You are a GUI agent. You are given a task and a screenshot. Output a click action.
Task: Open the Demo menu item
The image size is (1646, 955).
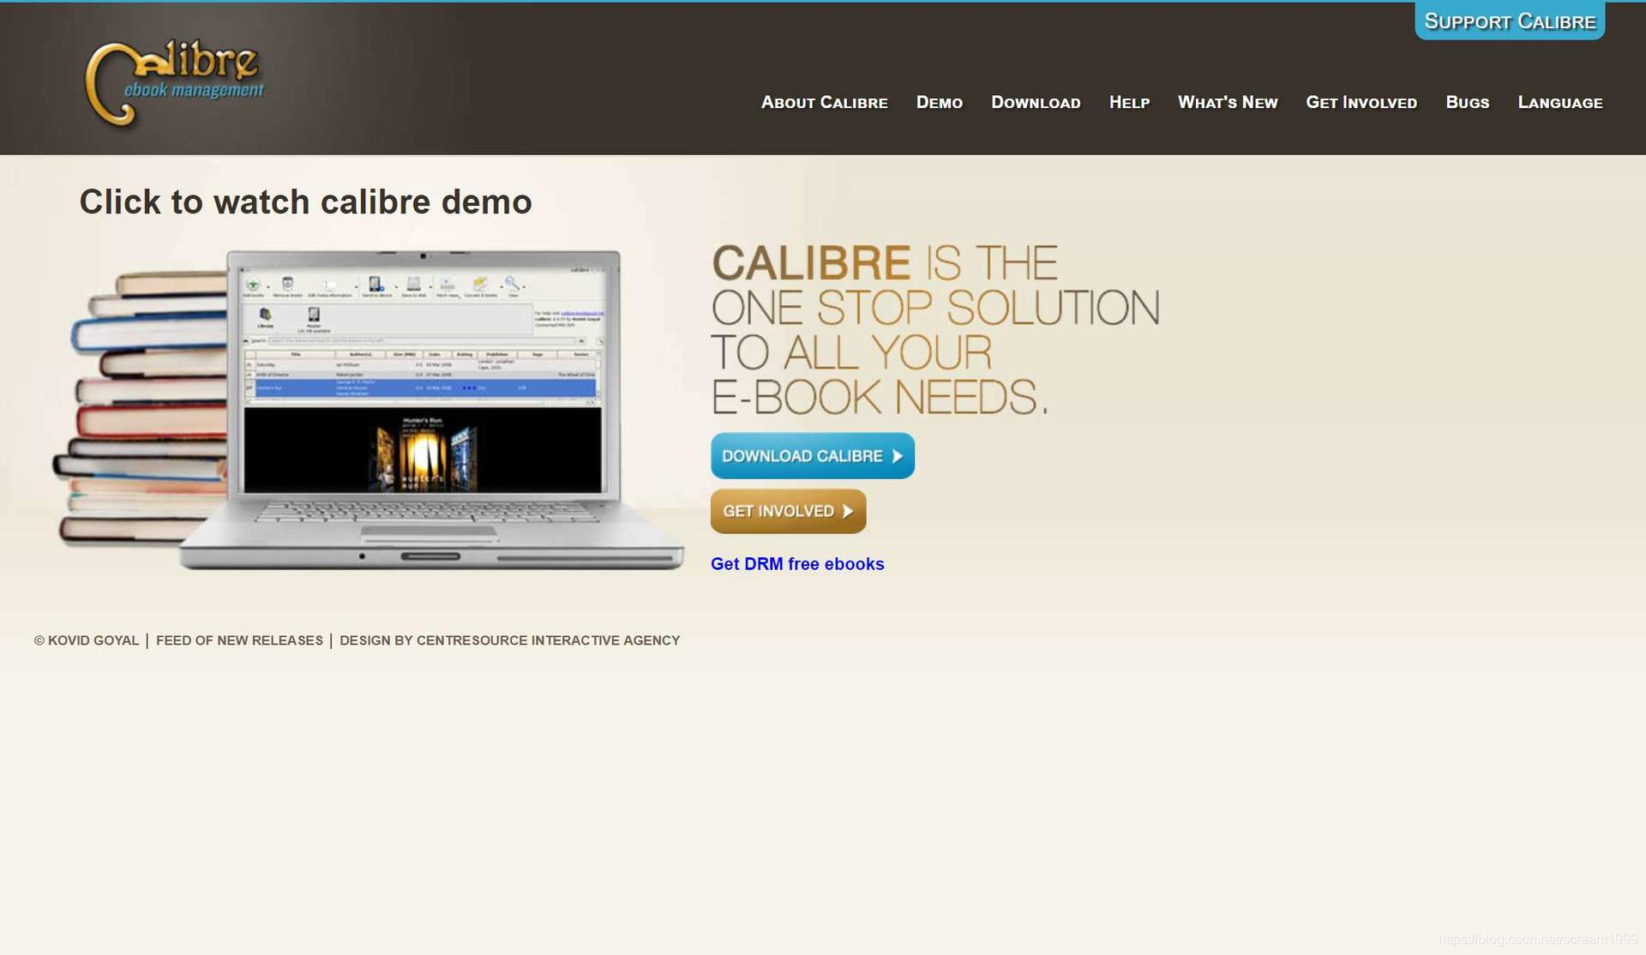(x=939, y=101)
